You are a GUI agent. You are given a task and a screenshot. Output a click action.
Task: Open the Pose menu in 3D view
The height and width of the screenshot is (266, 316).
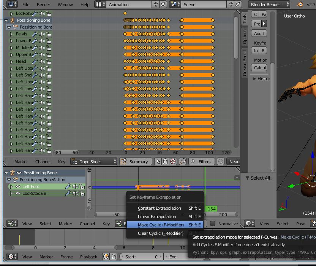tap(300, 224)
